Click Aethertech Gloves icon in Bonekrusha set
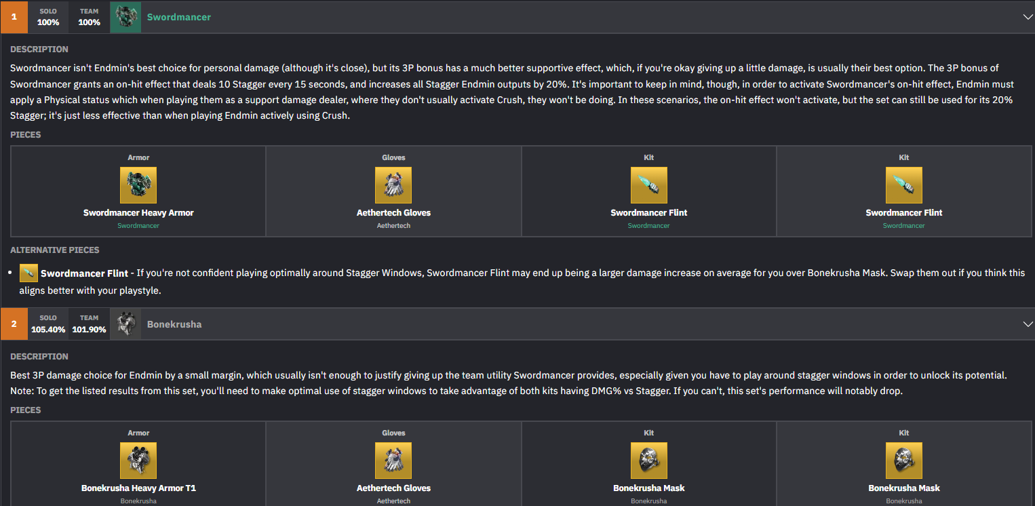Screen dimensions: 1035x506 pyautogui.click(x=393, y=461)
